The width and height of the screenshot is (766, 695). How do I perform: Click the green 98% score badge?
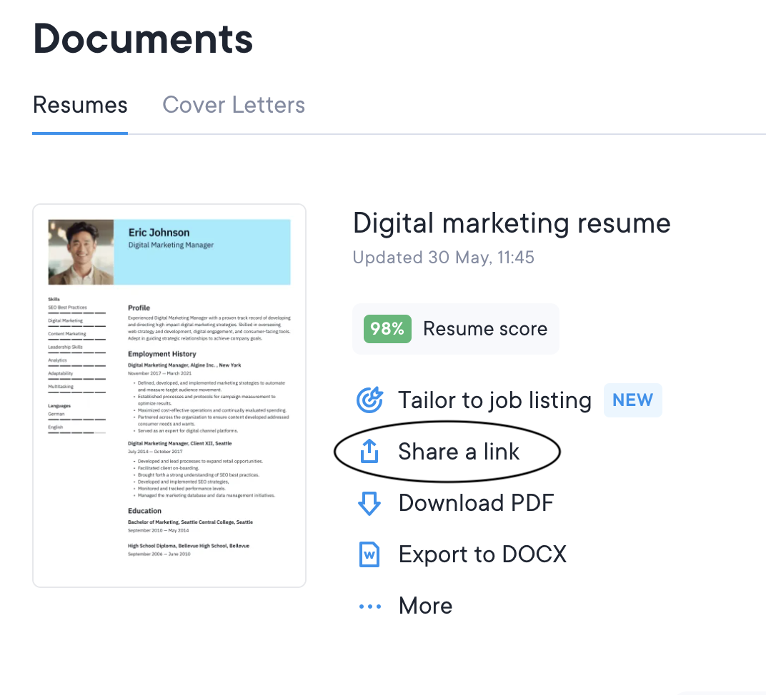click(387, 329)
